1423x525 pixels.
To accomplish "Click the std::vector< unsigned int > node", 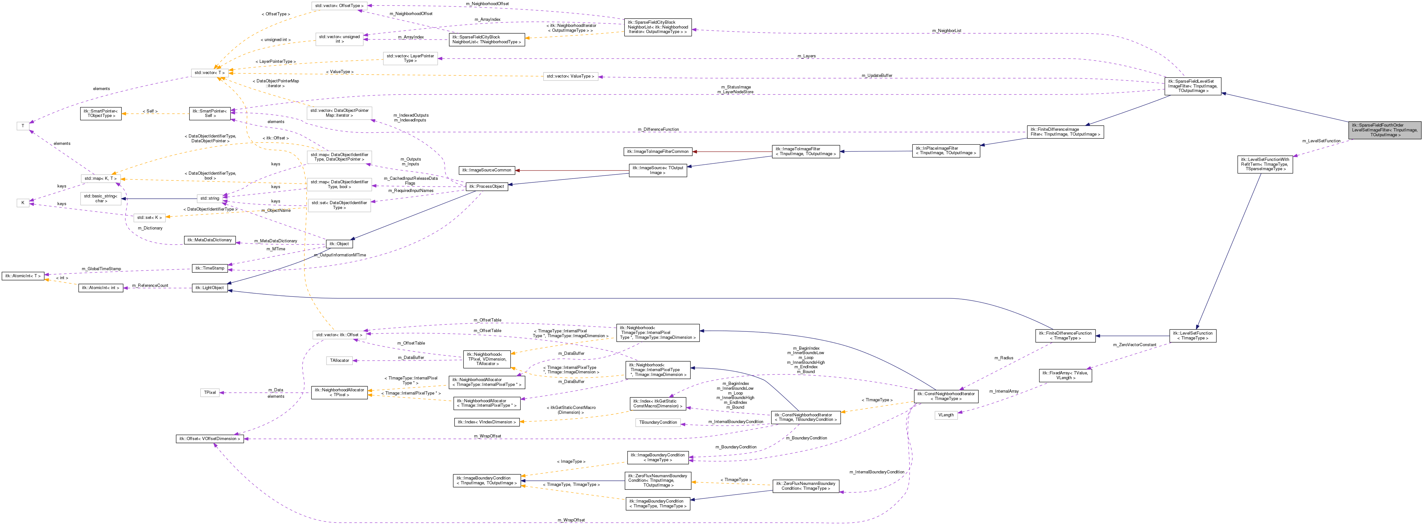I will (339, 39).
